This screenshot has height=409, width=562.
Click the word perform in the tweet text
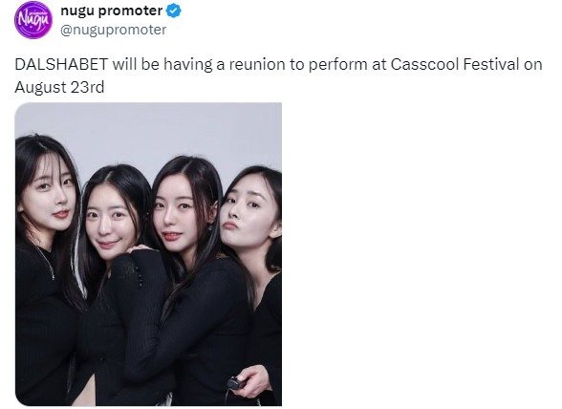pos(338,65)
